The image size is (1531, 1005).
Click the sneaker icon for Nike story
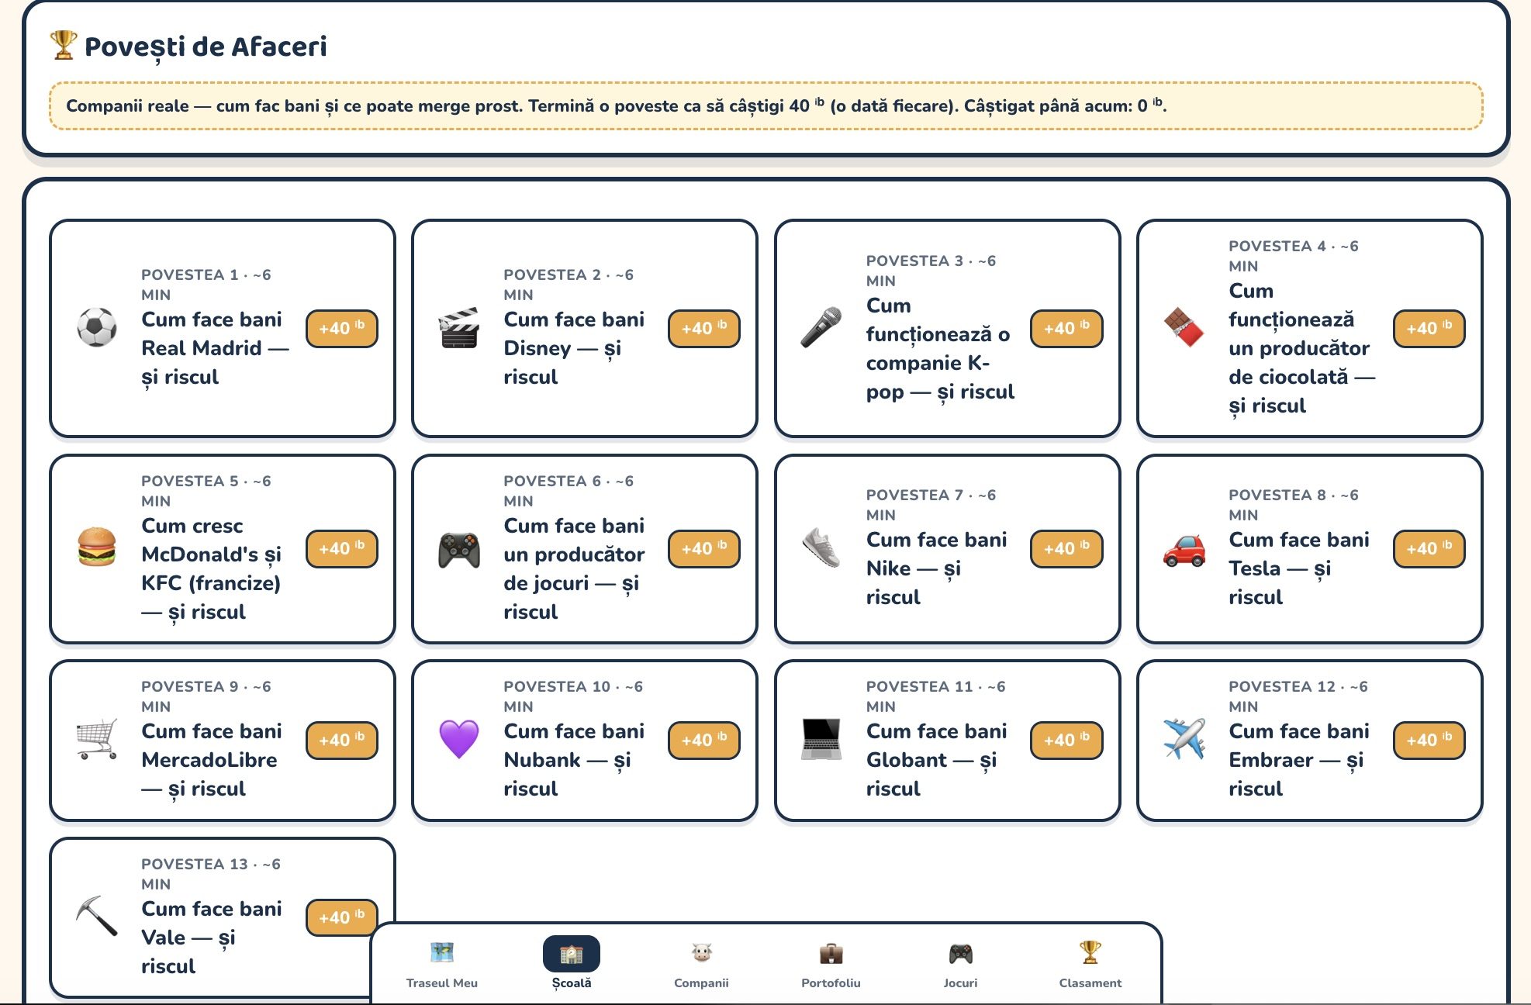pyautogui.click(x=821, y=547)
